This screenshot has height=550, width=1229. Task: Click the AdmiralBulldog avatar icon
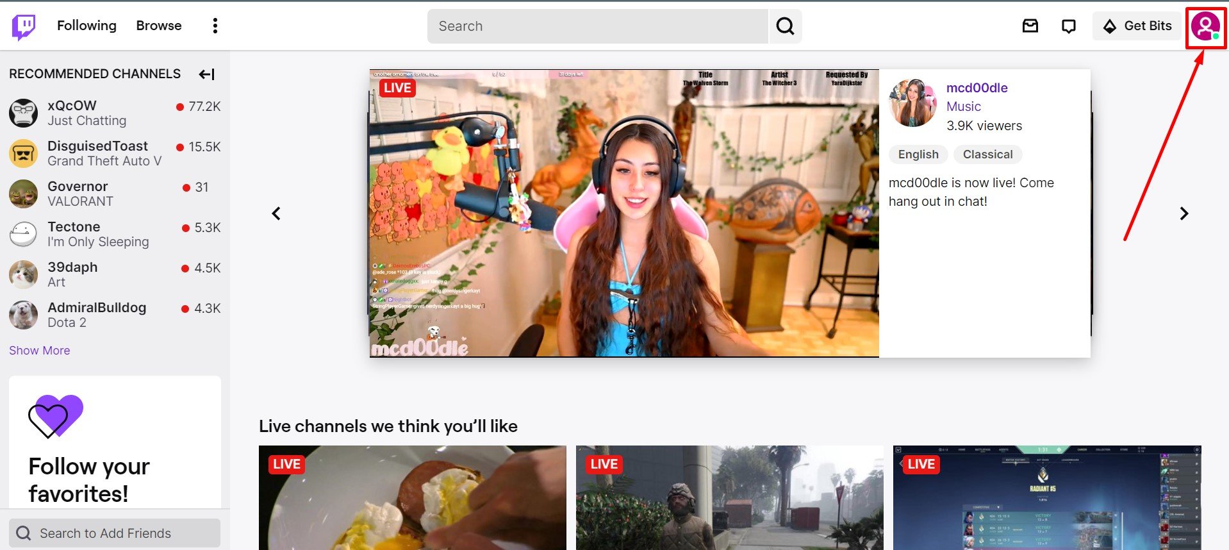tap(24, 315)
